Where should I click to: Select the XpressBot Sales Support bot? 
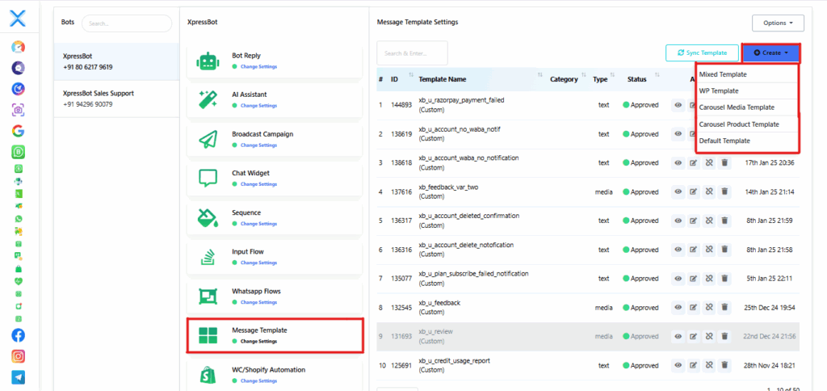coord(99,93)
